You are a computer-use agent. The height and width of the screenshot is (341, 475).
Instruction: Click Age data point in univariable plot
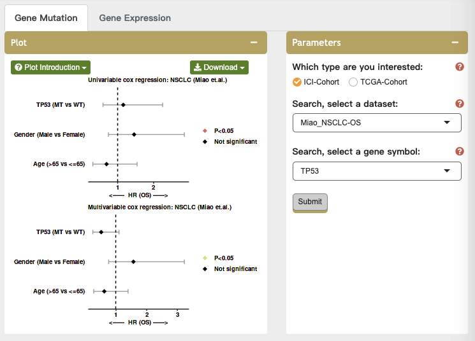(106, 164)
